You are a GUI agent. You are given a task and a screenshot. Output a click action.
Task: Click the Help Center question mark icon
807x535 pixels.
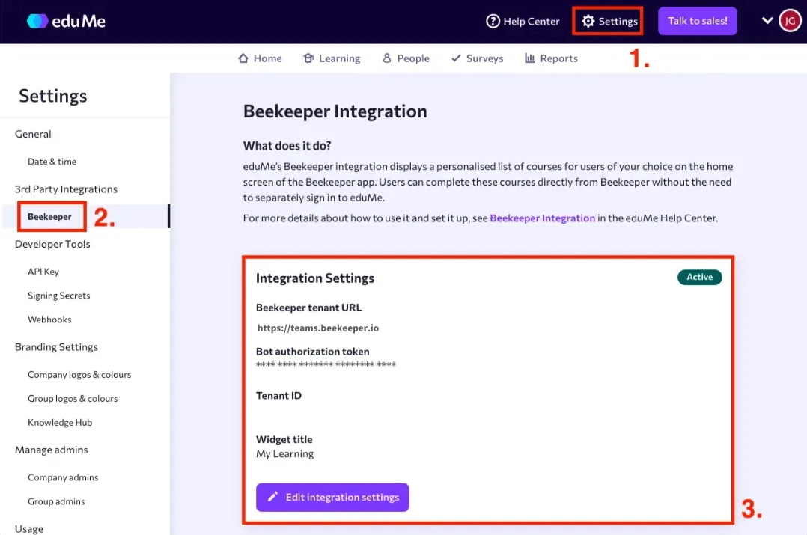click(x=493, y=21)
